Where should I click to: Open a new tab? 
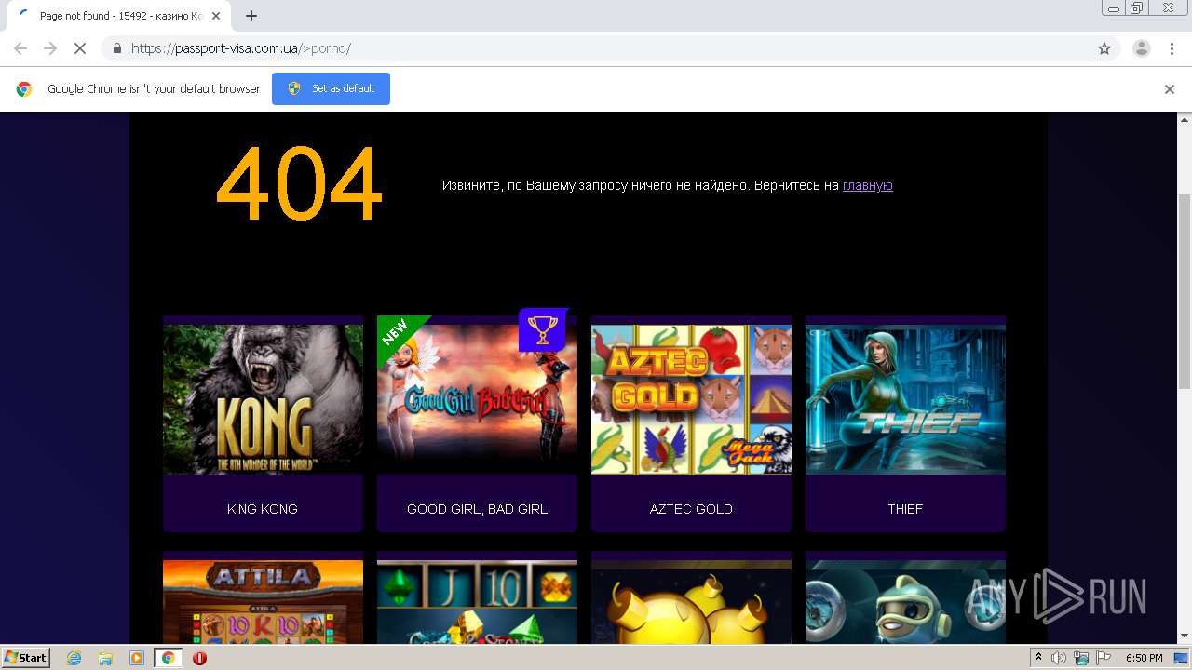pos(251,16)
